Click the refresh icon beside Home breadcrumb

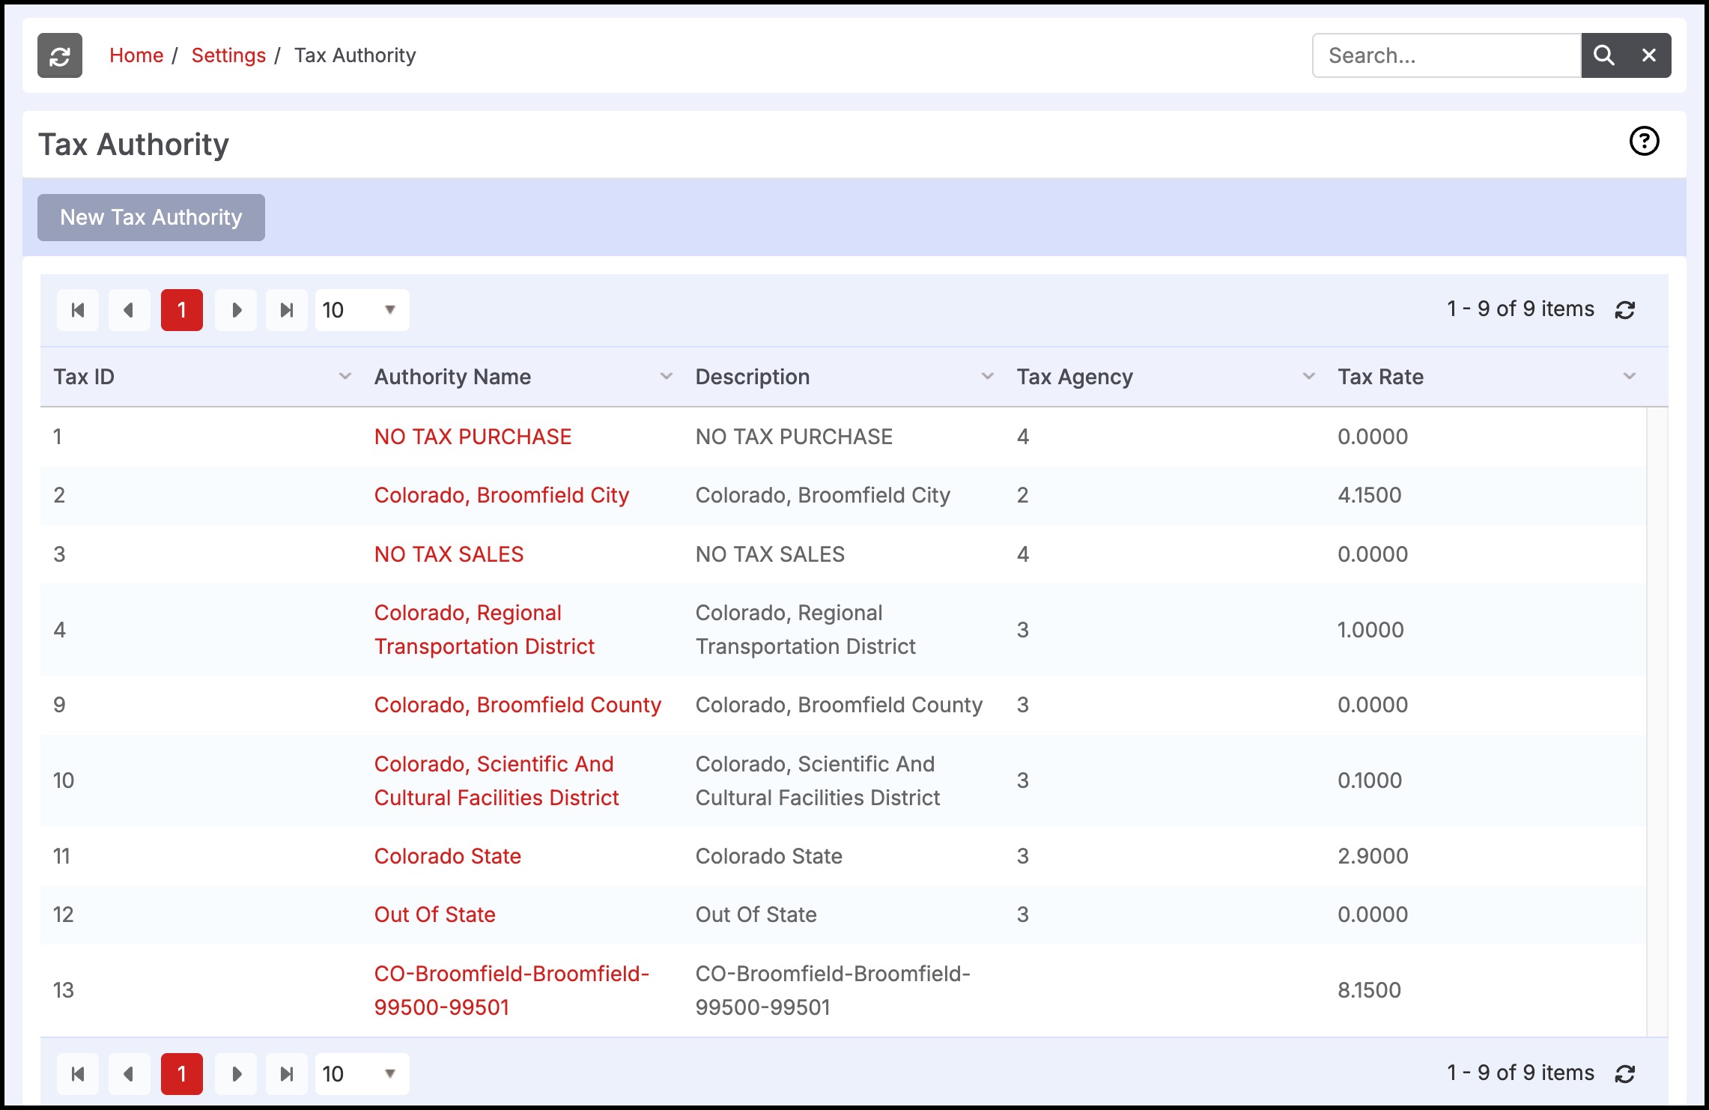60,55
